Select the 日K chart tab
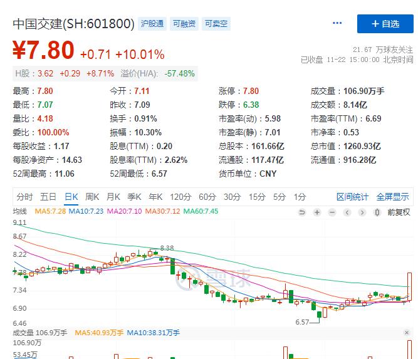418x359 pixels. [x=71, y=197]
